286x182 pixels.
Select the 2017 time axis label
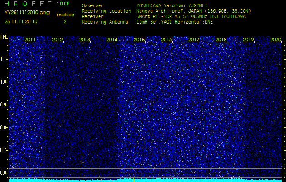click(x=194, y=40)
